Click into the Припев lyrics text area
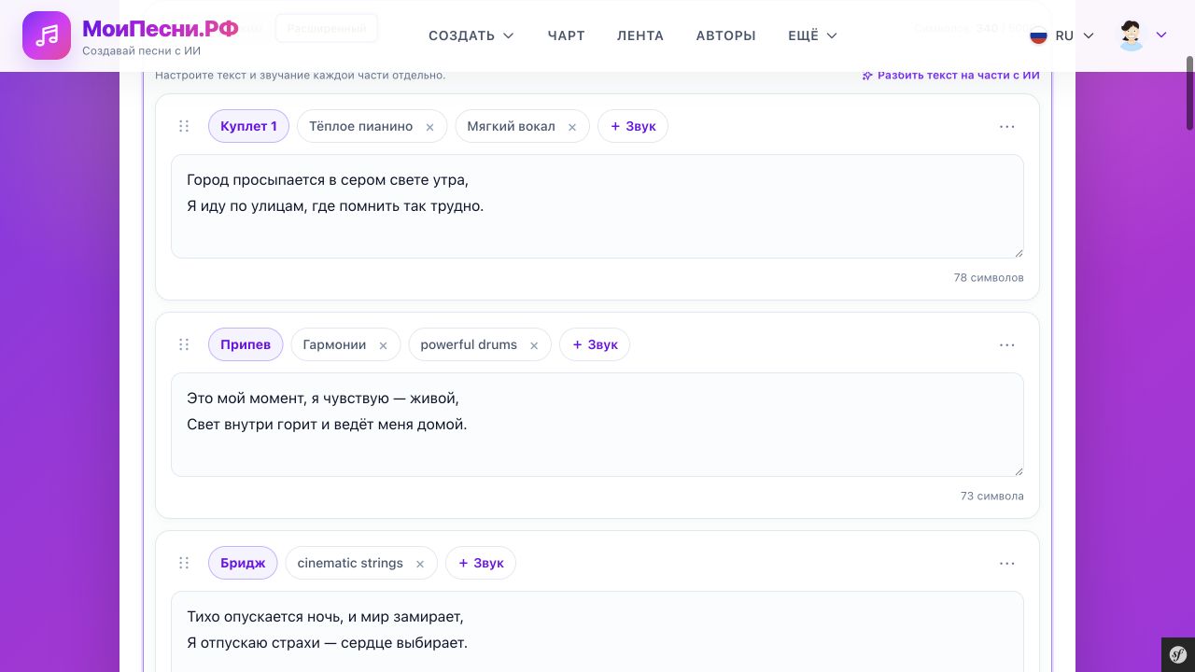The width and height of the screenshot is (1195, 672). pos(597,425)
